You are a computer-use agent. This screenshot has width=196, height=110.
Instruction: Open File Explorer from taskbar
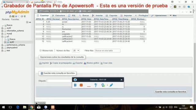tap(24, 107)
